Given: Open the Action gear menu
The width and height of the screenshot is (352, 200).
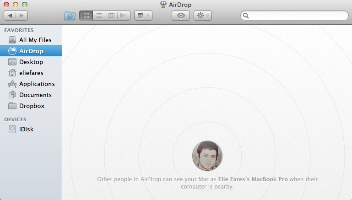Looking at the screenshot, I should click(202, 16).
